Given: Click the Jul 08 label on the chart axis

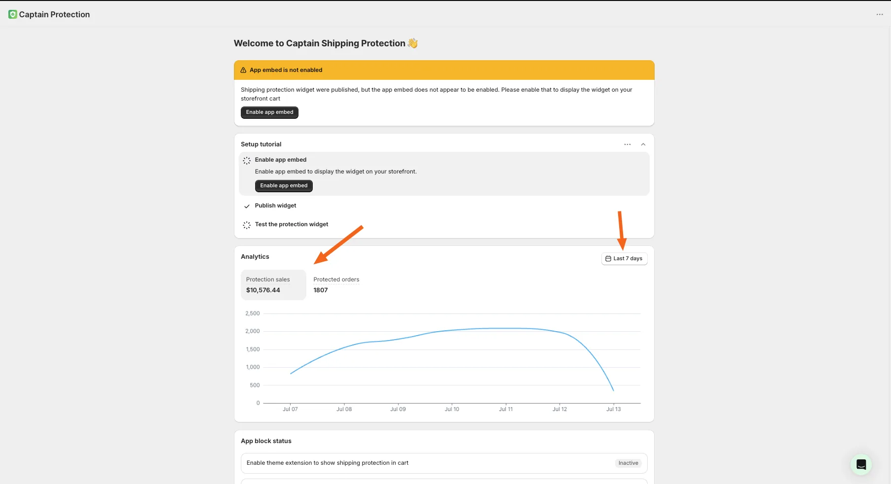Looking at the screenshot, I should click(344, 409).
